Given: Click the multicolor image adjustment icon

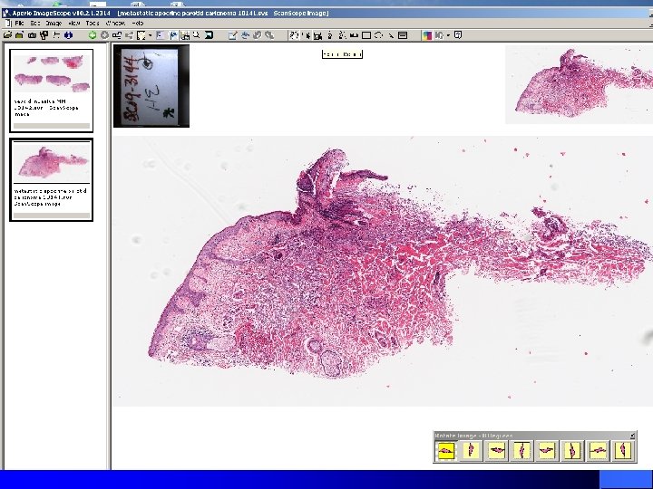Looking at the screenshot, I should 427,35.
